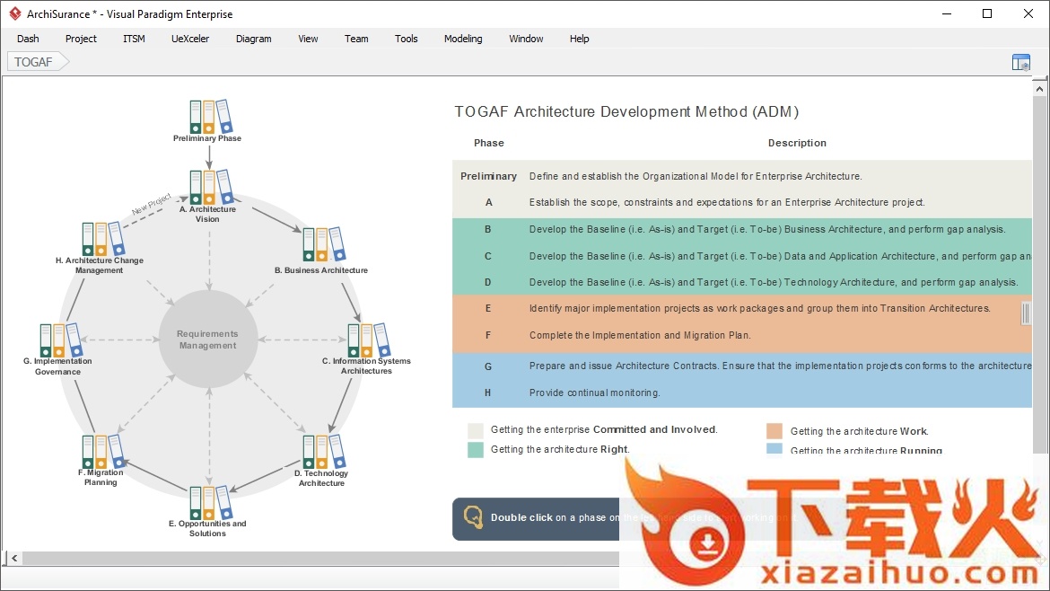Image resolution: width=1050 pixels, height=591 pixels.
Task: Minimize the Visual Paradigm window
Action: tap(947, 13)
